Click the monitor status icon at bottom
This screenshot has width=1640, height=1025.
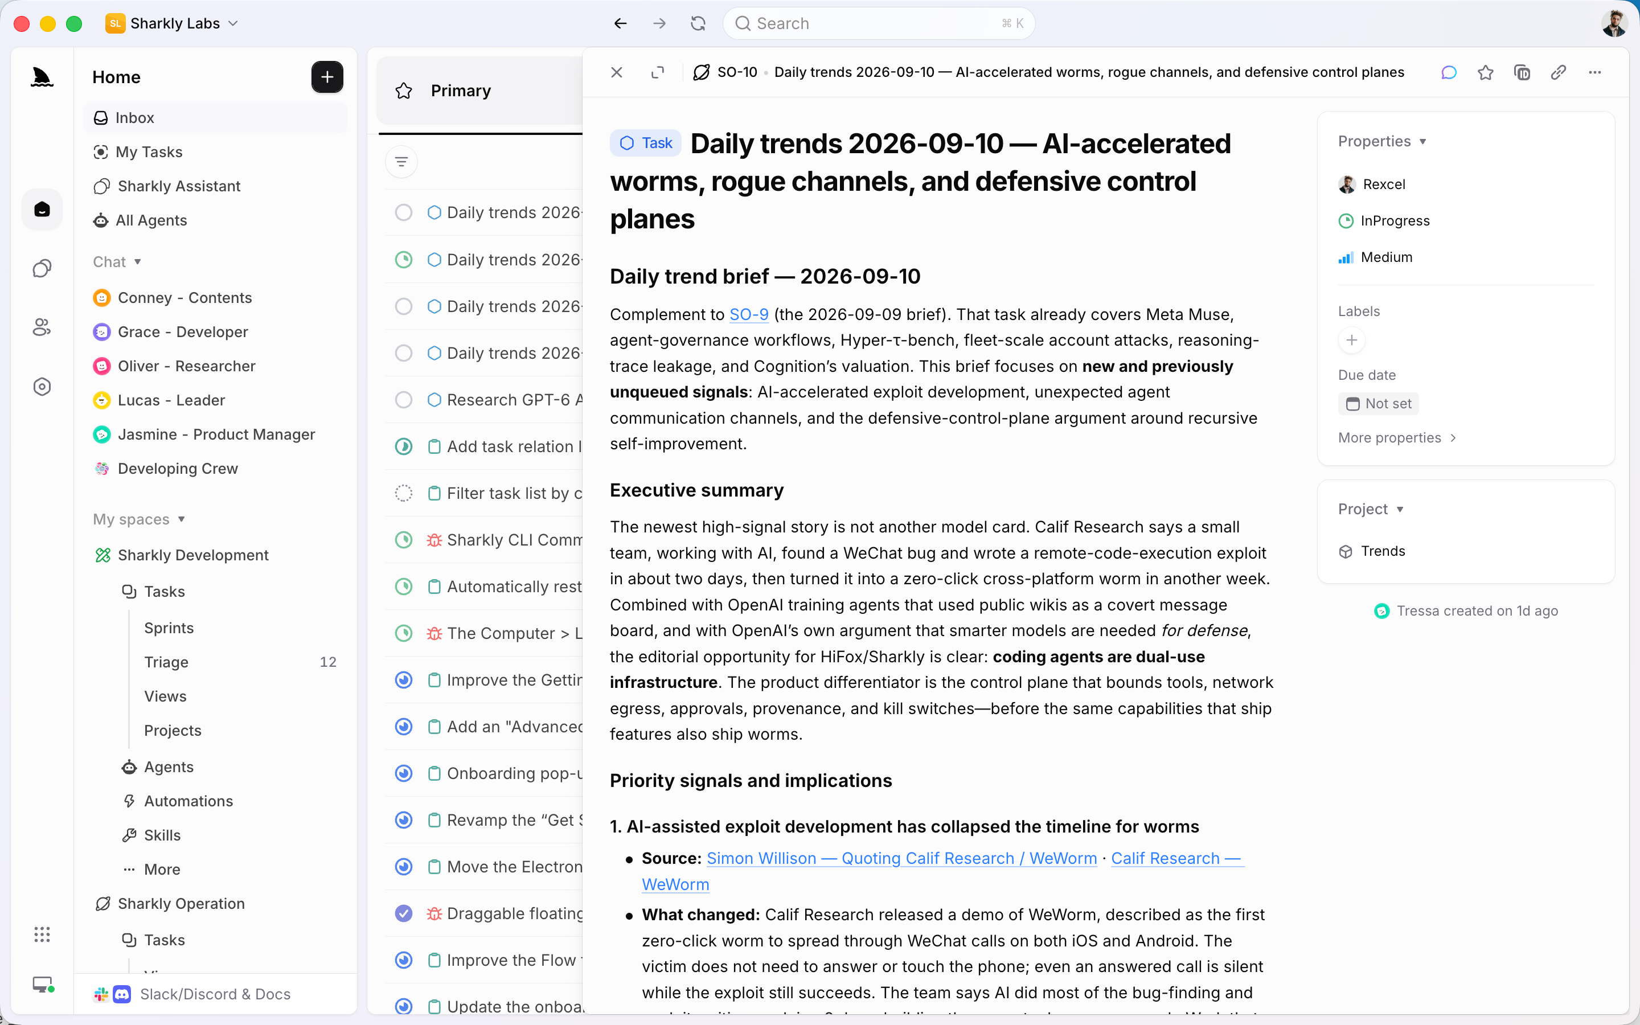pyautogui.click(x=43, y=985)
